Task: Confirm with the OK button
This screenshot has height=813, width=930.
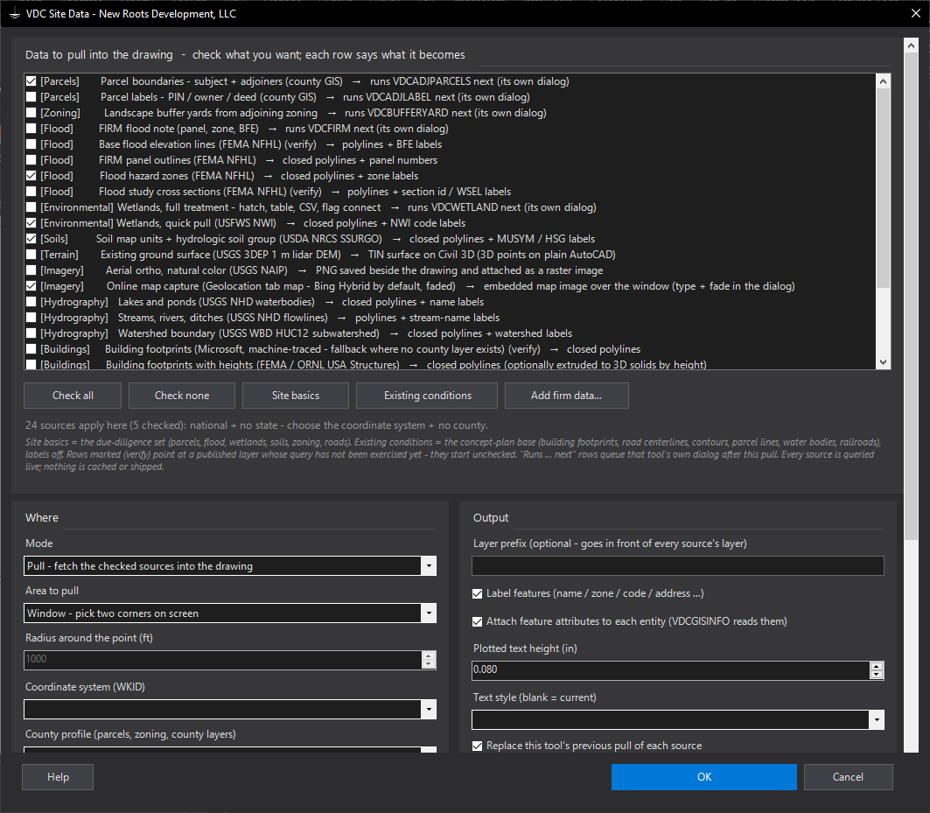Action: (x=704, y=777)
